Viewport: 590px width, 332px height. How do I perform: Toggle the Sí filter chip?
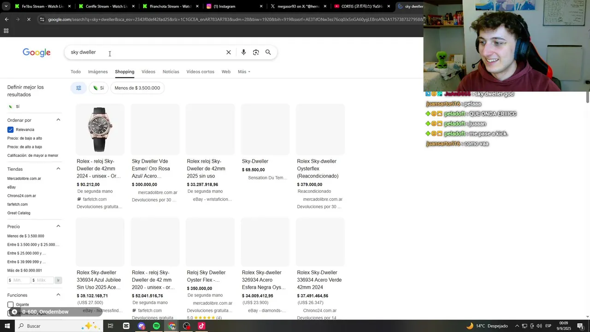coord(98,88)
